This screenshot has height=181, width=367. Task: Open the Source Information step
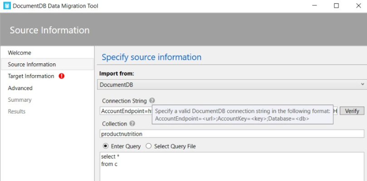[x=32, y=65]
